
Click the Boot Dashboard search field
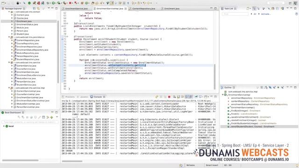click(x=30, y=122)
